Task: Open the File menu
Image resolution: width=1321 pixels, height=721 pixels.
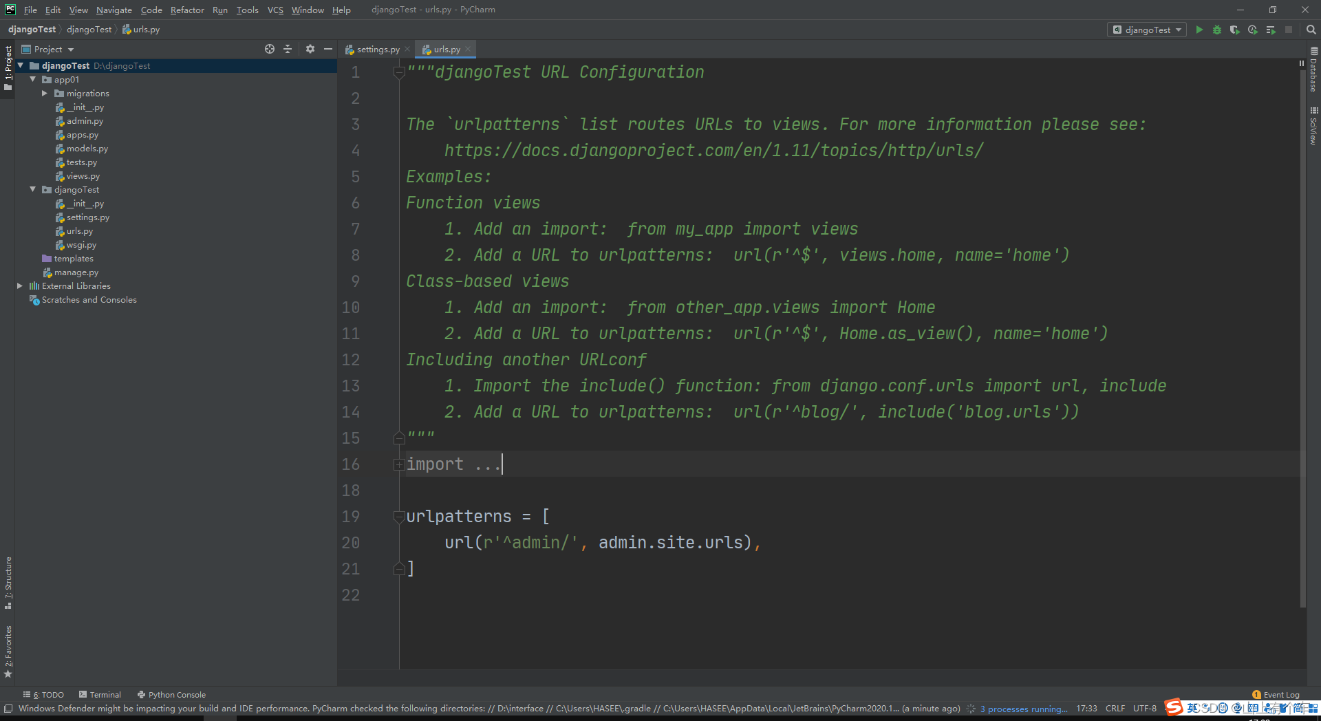Action: [x=30, y=10]
